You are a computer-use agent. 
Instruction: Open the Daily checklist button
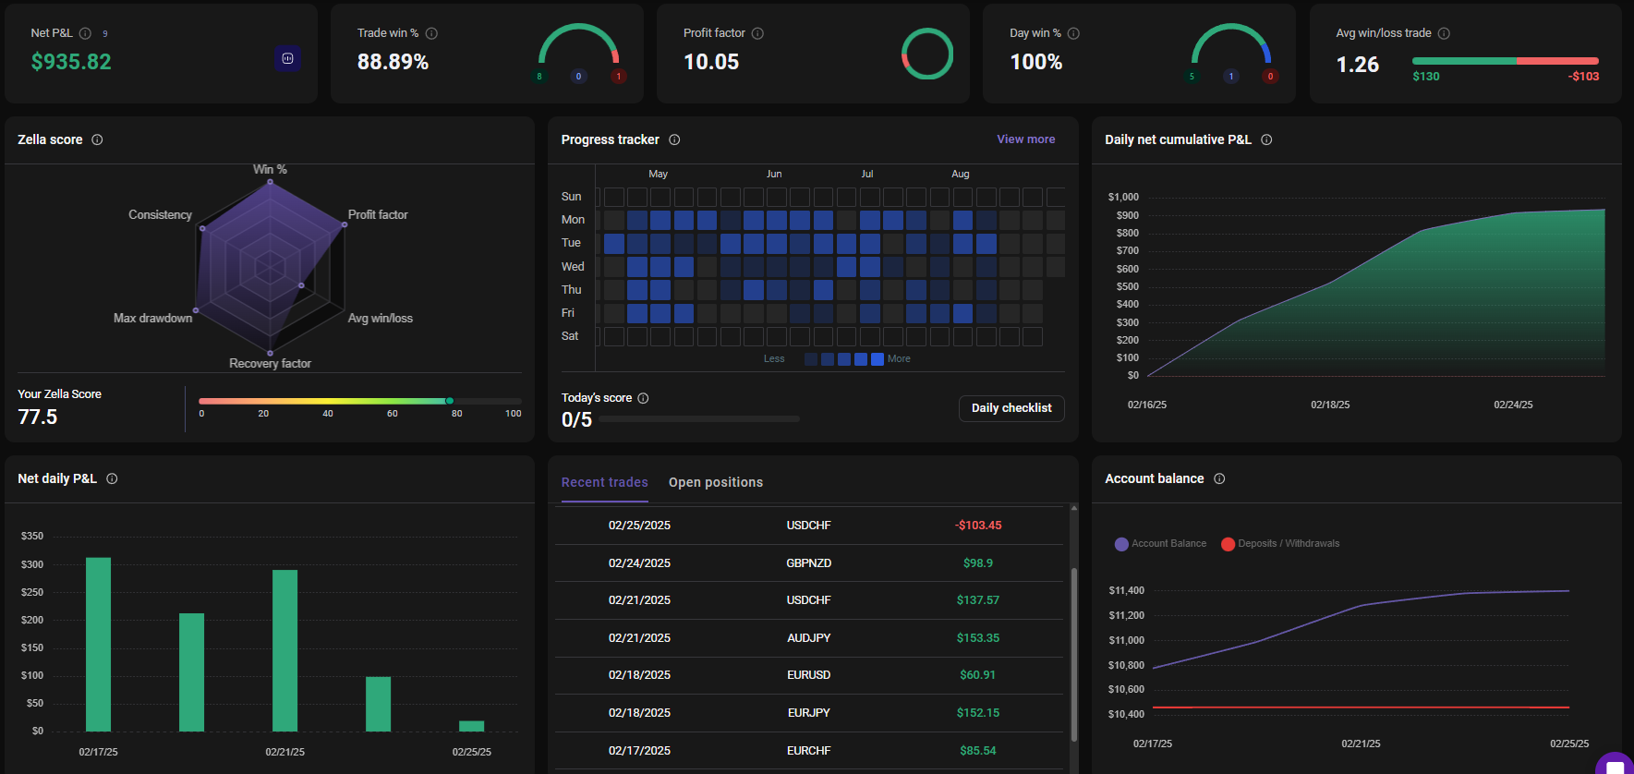click(1011, 408)
